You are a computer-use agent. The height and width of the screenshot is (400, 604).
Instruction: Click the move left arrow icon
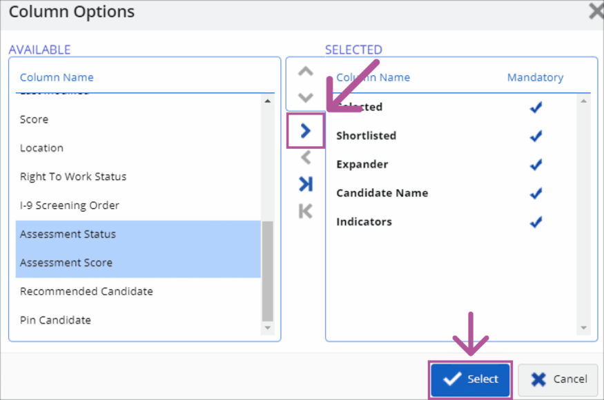[x=306, y=158]
